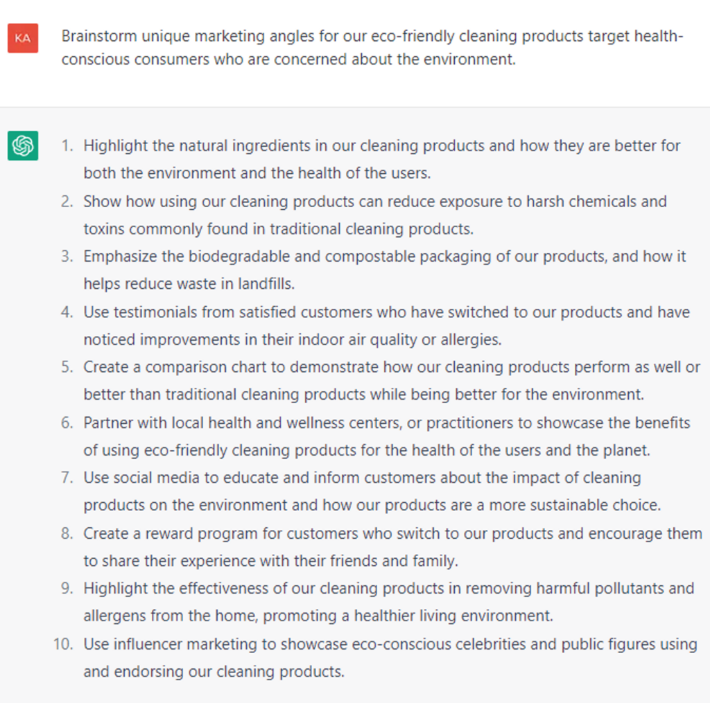Click the number 1 list marker

[x=67, y=145]
